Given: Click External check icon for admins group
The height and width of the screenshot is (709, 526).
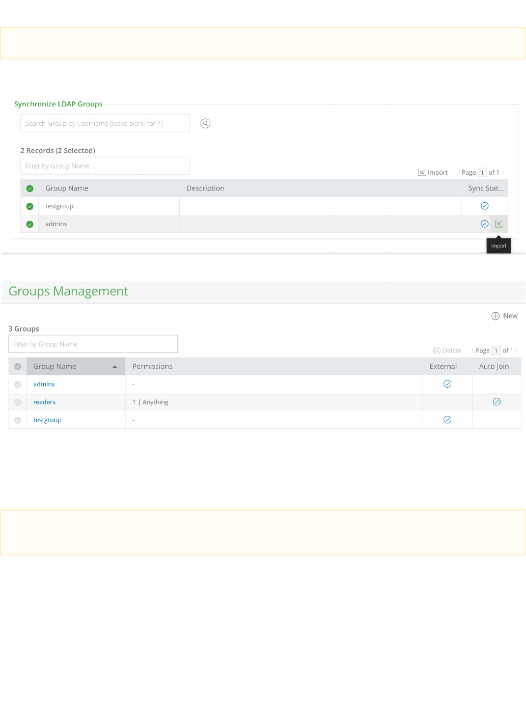Looking at the screenshot, I should [x=447, y=384].
